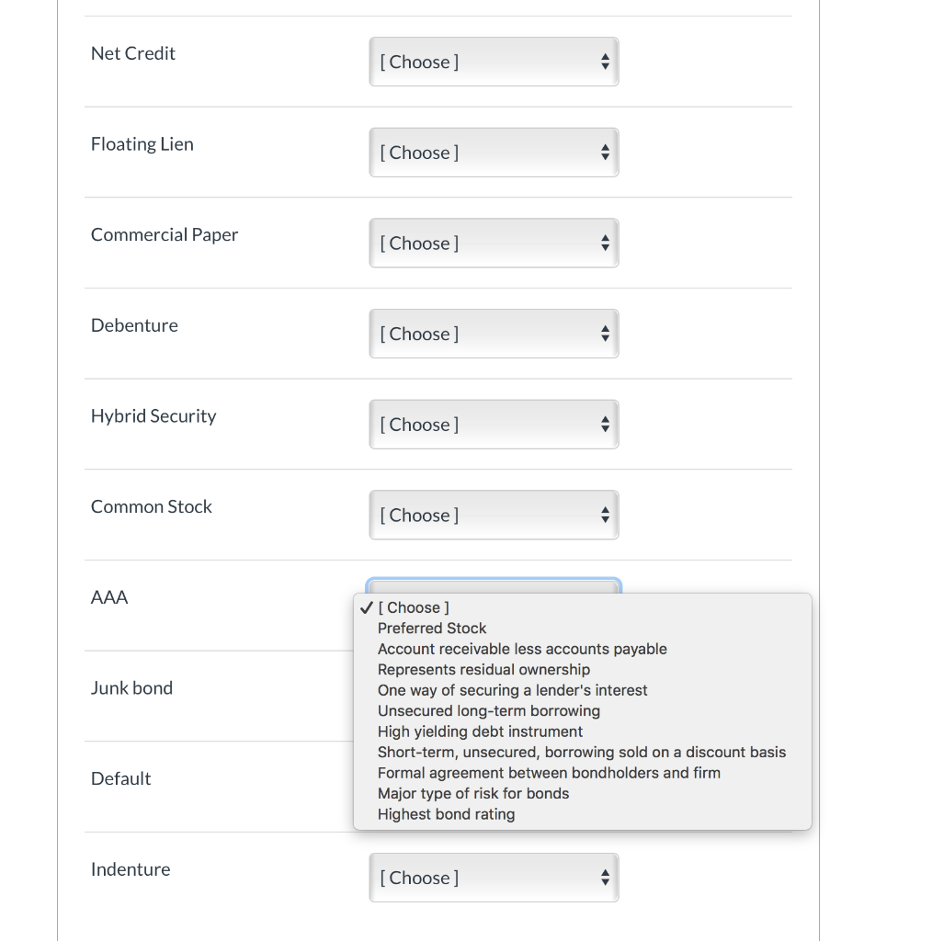Open the Hybrid Security dropdown
Screen dimensions: 932x941
tap(494, 425)
